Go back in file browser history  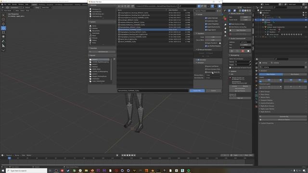click(119, 6)
